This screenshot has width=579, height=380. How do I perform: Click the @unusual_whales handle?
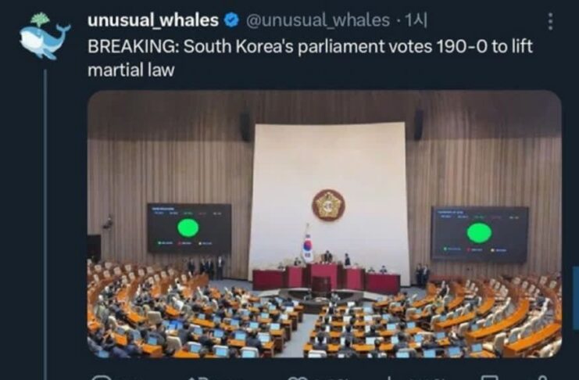(317, 20)
